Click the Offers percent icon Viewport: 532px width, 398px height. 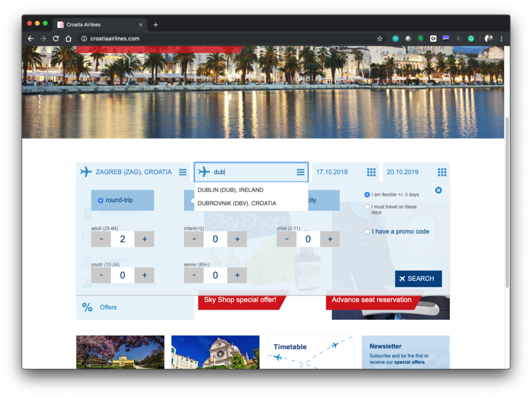(x=87, y=307)
